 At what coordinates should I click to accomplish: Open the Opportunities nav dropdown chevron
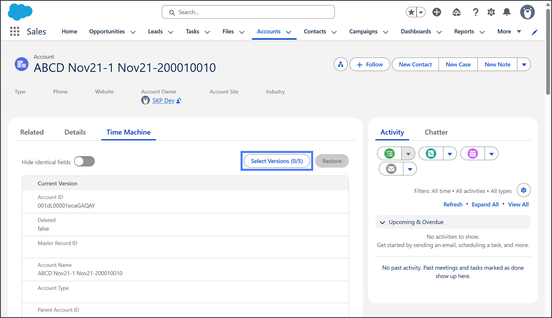[133, 32]
